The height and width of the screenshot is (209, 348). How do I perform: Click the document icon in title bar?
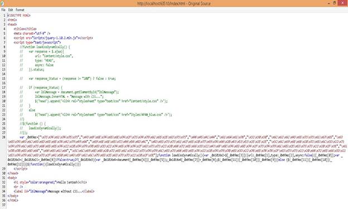2,3
